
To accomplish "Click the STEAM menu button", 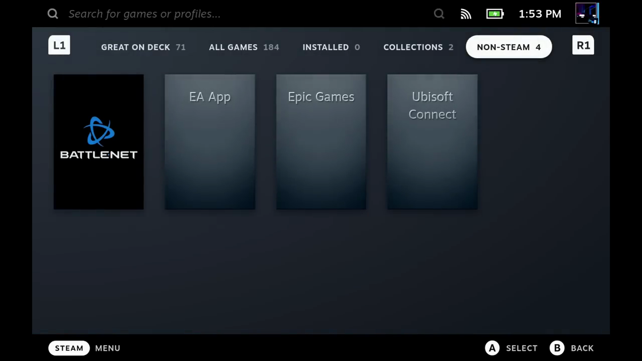I will (x=69, y=348).
